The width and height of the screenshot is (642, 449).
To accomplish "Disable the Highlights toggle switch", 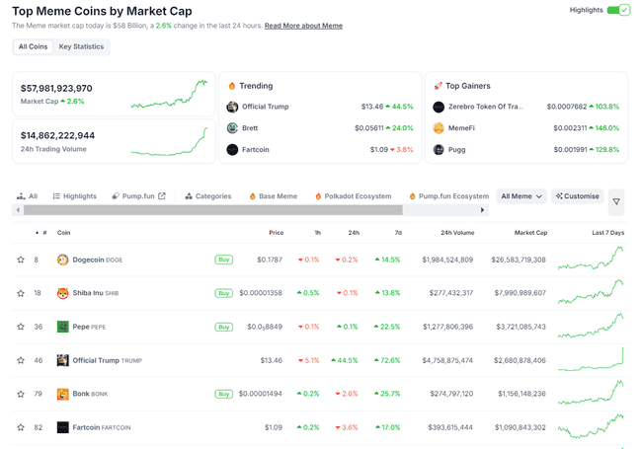I will click(617, 10).
